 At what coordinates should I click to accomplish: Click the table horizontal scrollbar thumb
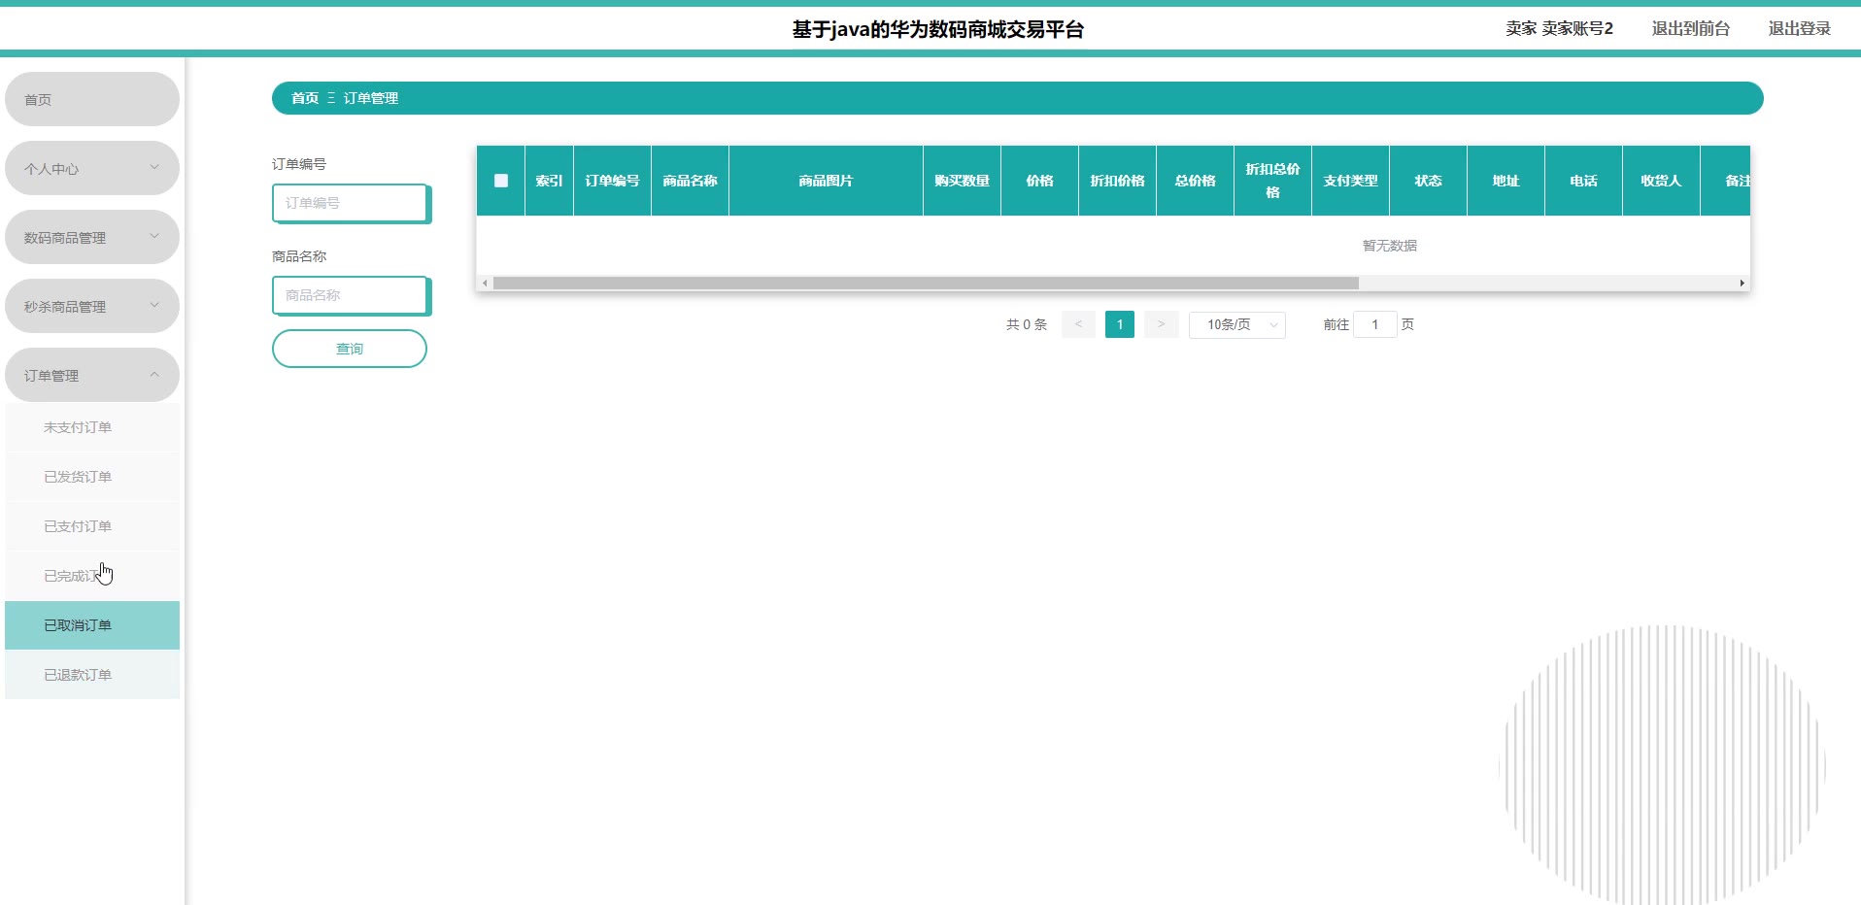coord(926,284)
